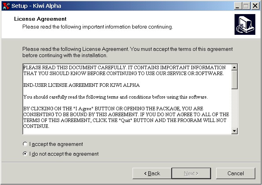Go back with the Back button
262x185 pixels.
[152, 173]
